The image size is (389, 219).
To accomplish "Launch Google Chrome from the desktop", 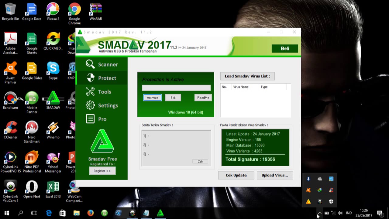I will coord(74,14).
